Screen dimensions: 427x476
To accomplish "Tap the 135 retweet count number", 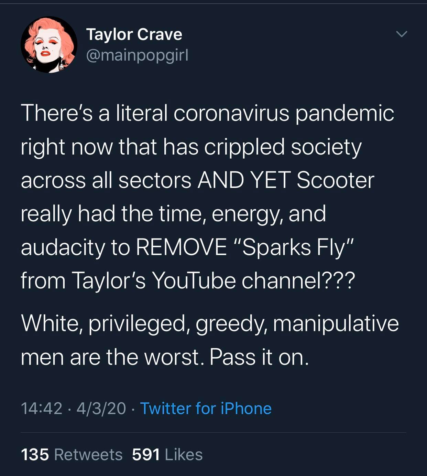I will click(x=35, y=454).
